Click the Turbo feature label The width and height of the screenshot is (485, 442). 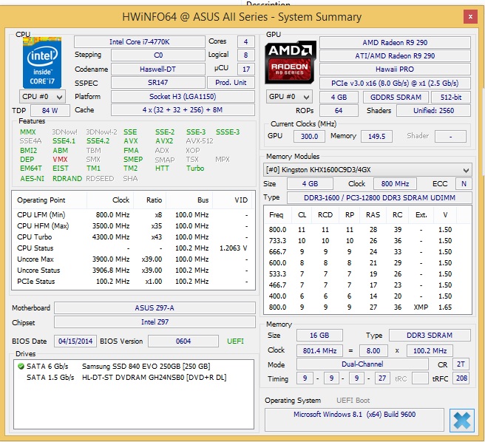click(195, 169)
